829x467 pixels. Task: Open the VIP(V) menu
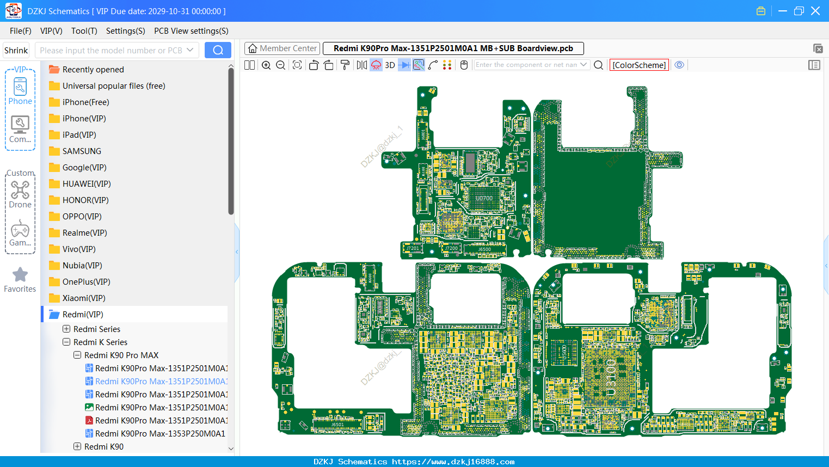51,31
